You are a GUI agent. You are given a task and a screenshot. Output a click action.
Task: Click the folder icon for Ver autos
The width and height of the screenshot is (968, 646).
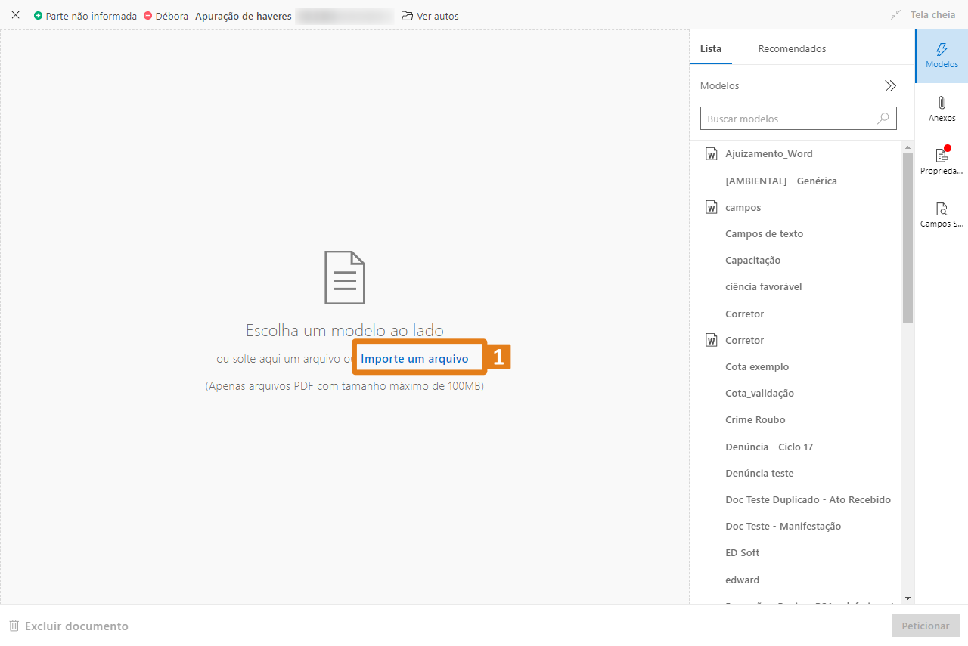(x=407, y=16)
